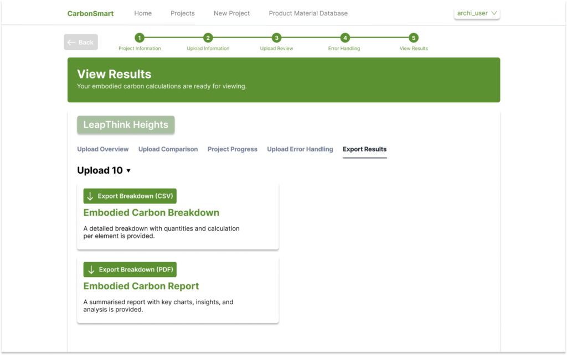Expand the Upload 10 selector
This screenshot has height=355, width=567.
click(x=104, y=170)
